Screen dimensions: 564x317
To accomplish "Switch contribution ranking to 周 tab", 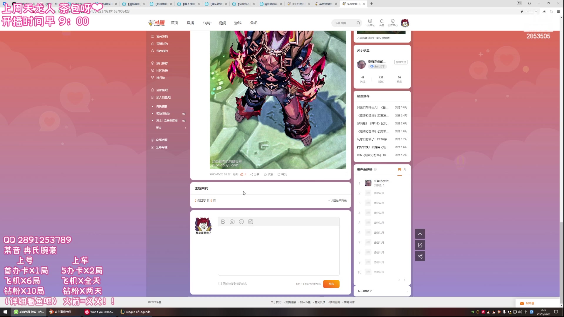I will pos(399,169).
